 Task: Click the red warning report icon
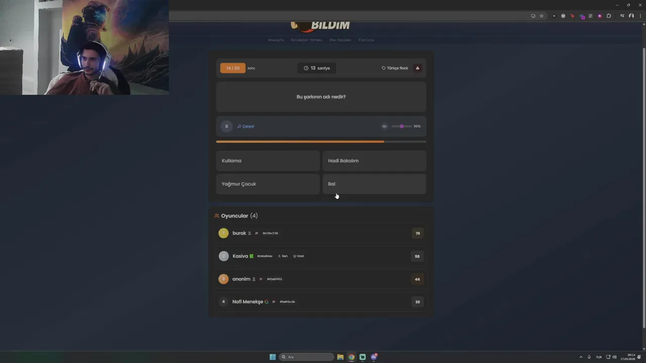tap(417, 68)
